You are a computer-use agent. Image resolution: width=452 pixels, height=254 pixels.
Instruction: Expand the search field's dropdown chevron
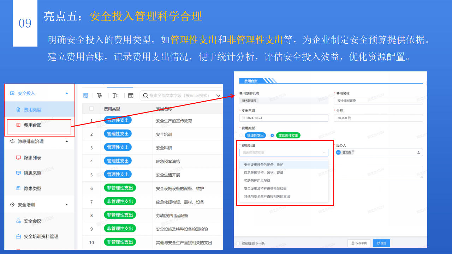(218, 95)
